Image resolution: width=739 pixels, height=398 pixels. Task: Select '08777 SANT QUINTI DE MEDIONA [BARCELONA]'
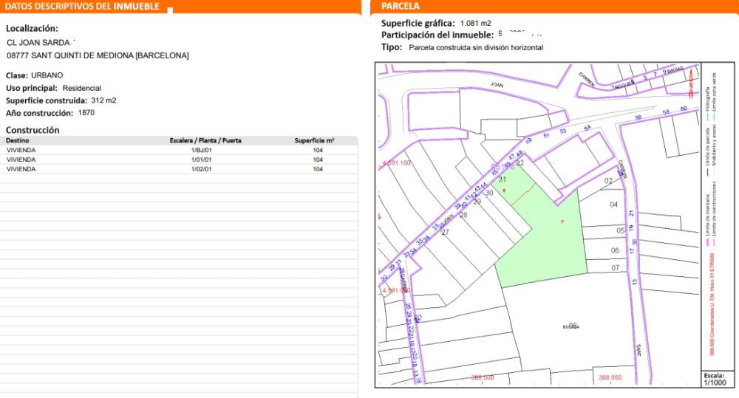coord(98,55)
